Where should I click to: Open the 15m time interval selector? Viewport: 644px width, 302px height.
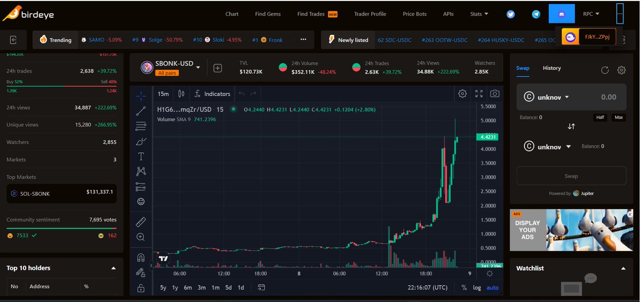(163, 94)
